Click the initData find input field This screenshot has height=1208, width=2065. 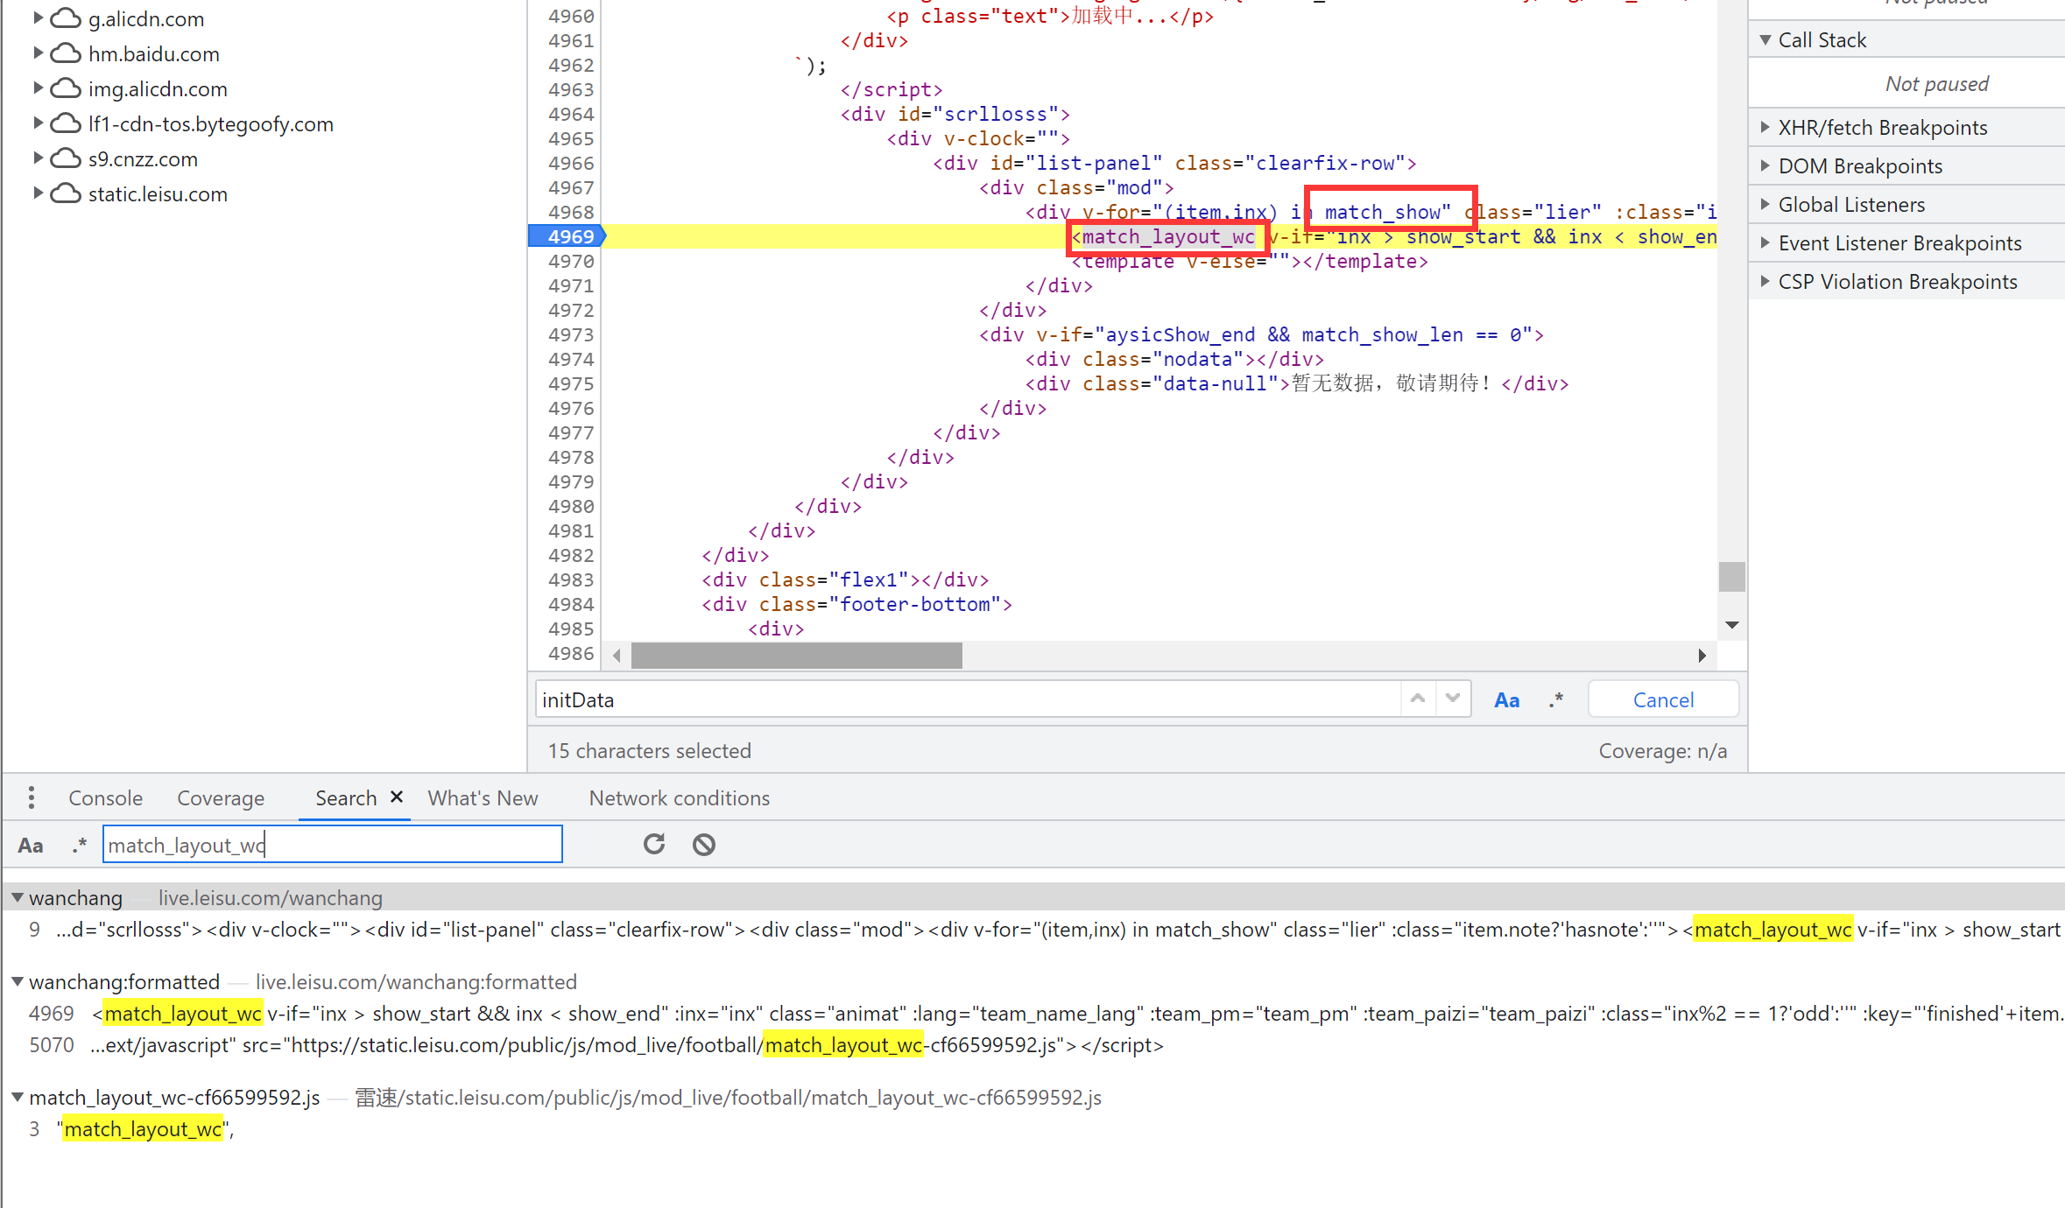click(x=968, y=699)
